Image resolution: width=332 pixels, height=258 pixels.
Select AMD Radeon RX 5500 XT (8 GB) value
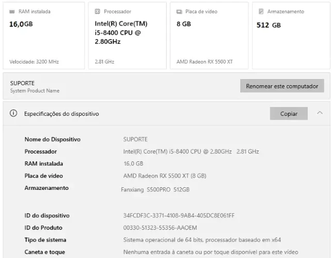pos(165,176)
